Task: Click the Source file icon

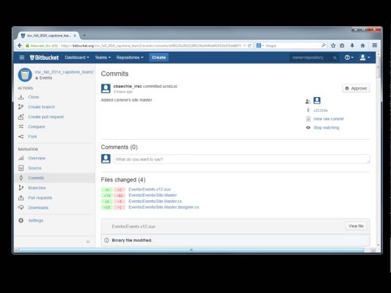Action: click(x=21, y=168)
